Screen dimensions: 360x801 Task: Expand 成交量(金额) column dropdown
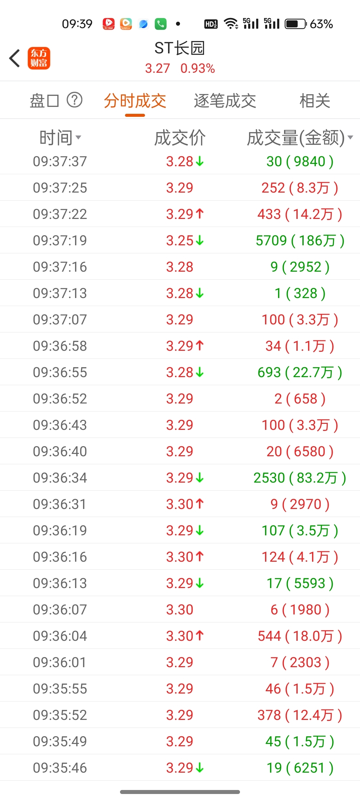click(x=300, y=138)
